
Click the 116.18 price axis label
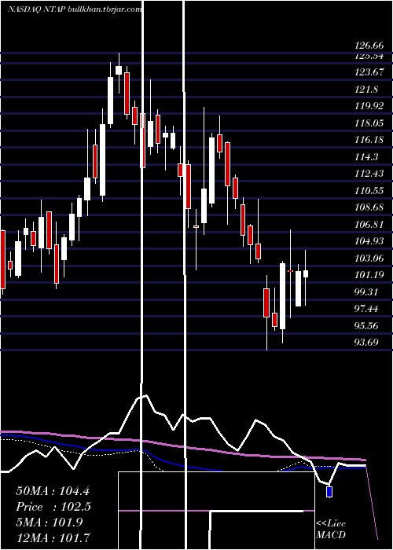(x=369, y=140)
